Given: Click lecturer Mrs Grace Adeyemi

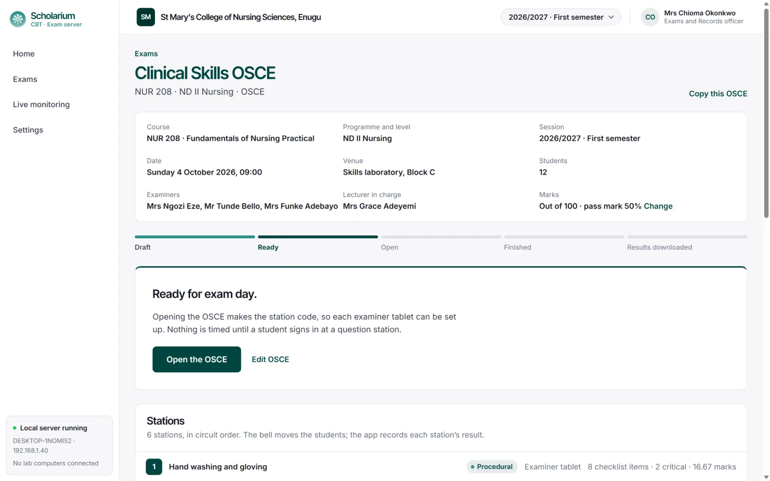Looking at the screenshot, I should click(379, 206).
